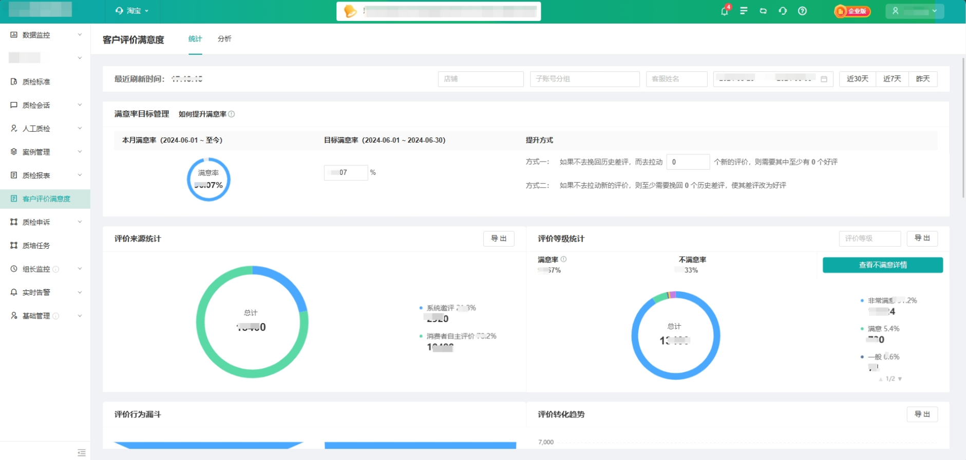The width and height of the screenshot is (966, 460).
Task: Open the notifications bell icon
Action: [725, 11]
